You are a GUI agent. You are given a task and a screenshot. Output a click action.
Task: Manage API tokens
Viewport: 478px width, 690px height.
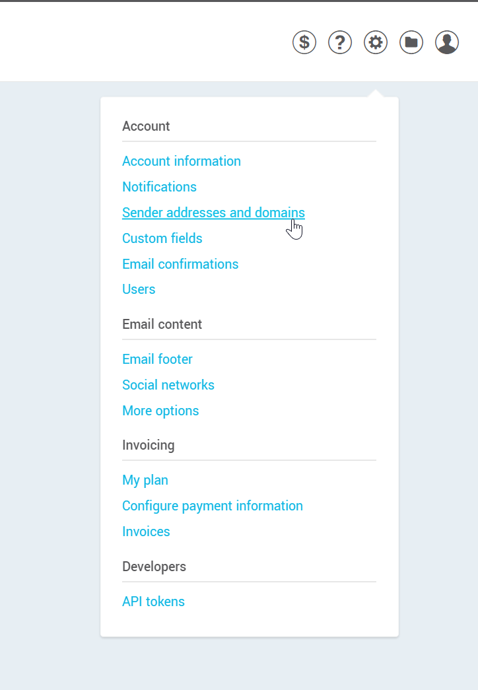[153, 602]
